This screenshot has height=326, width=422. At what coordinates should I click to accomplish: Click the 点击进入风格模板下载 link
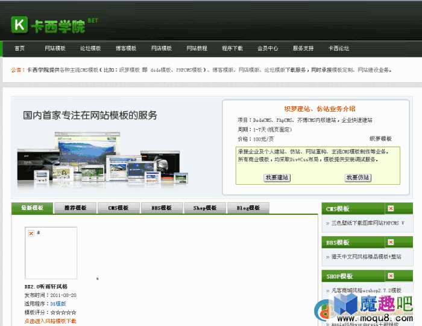(x=50, y=321)
